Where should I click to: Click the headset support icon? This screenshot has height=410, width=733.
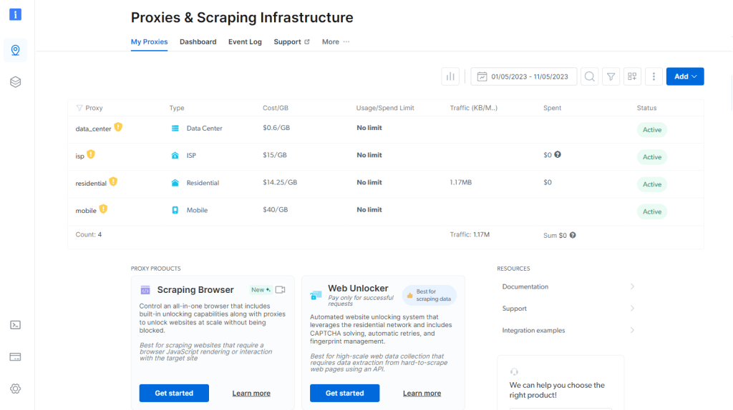pos(514,371)
